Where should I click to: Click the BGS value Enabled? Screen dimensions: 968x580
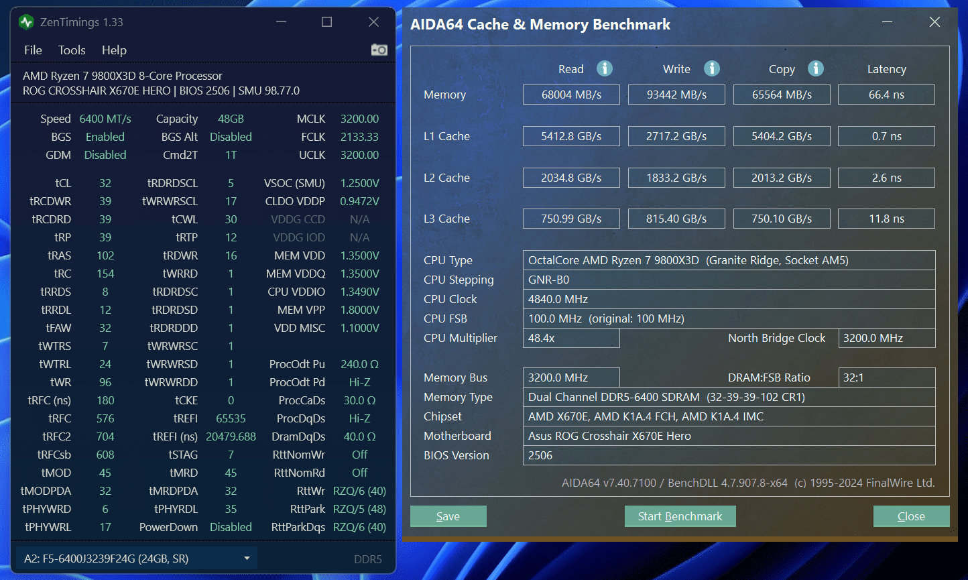point(105,137)
